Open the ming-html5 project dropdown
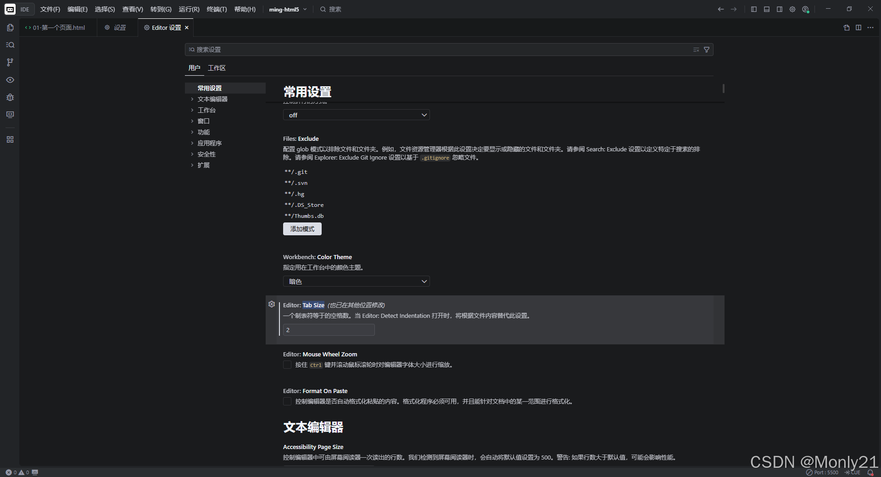881x477 pixels. pyautogui.click(x=288, y=9)
